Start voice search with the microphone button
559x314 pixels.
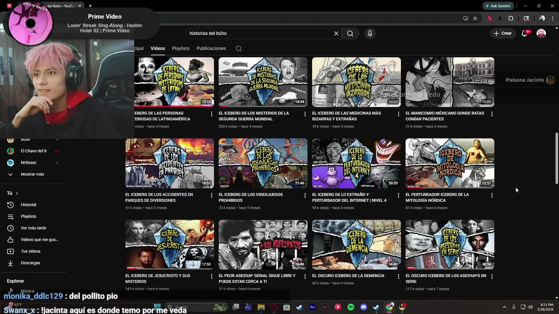click(x=370, y=33)
